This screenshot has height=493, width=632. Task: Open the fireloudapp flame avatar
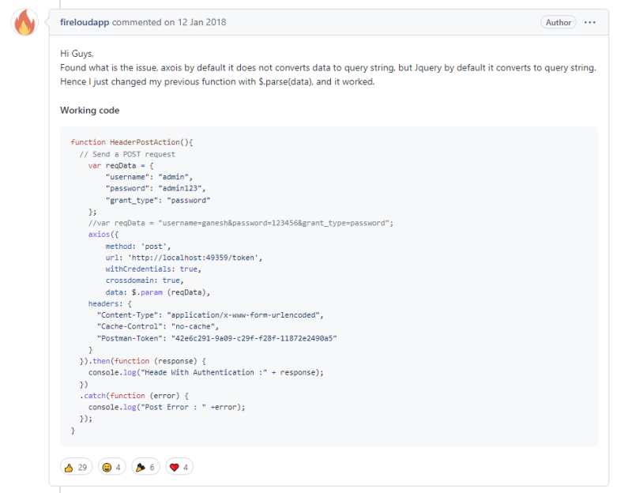[24, 22]
